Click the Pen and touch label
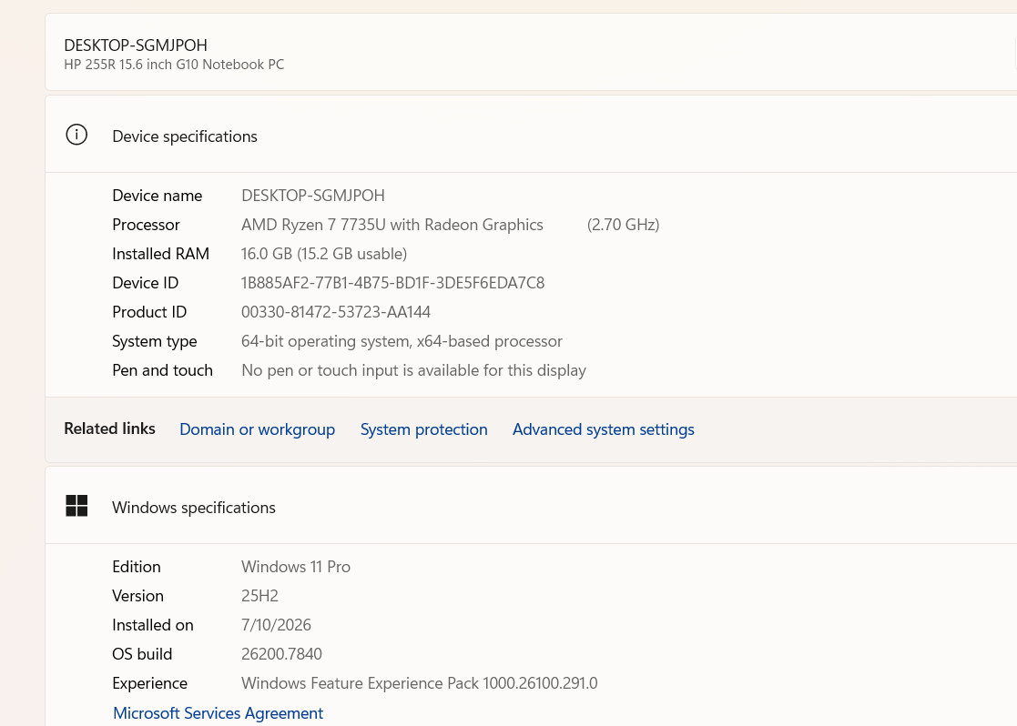 [162, 370]
